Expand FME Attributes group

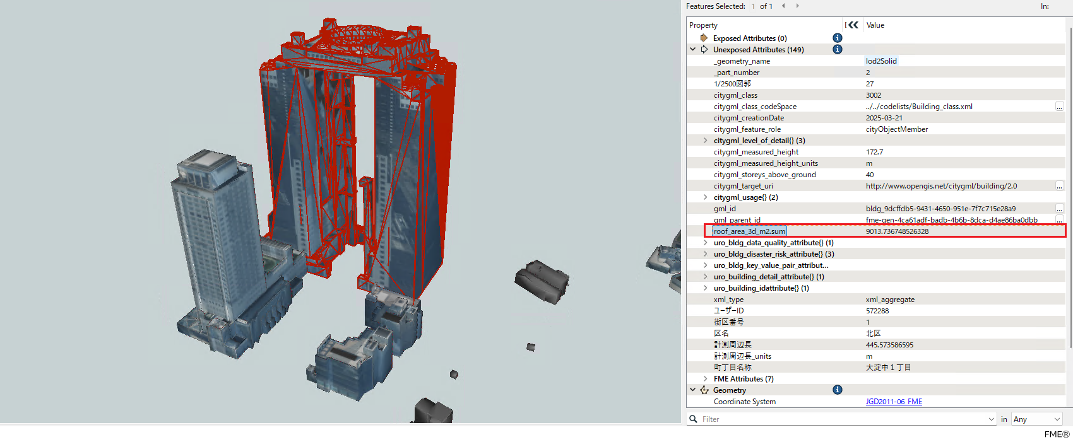pos(705,379)
